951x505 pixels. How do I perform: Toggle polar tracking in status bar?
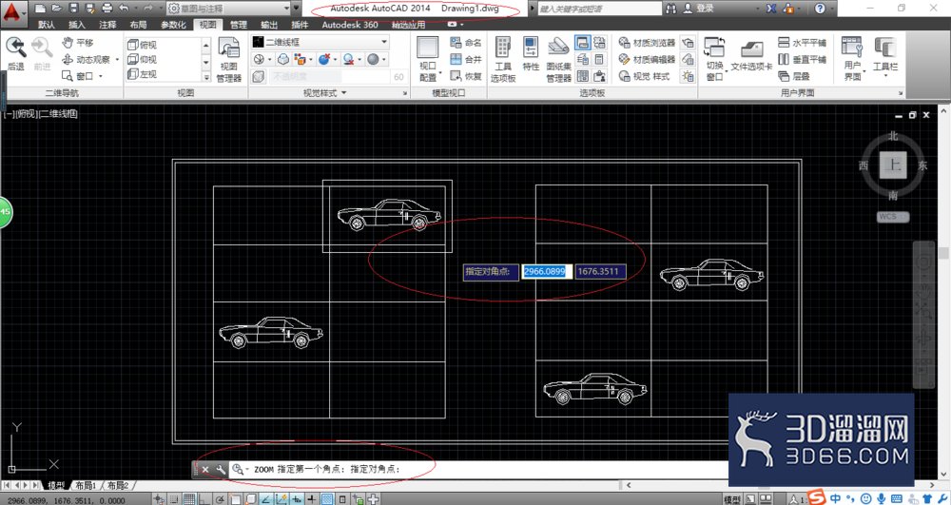click(220, 499)
